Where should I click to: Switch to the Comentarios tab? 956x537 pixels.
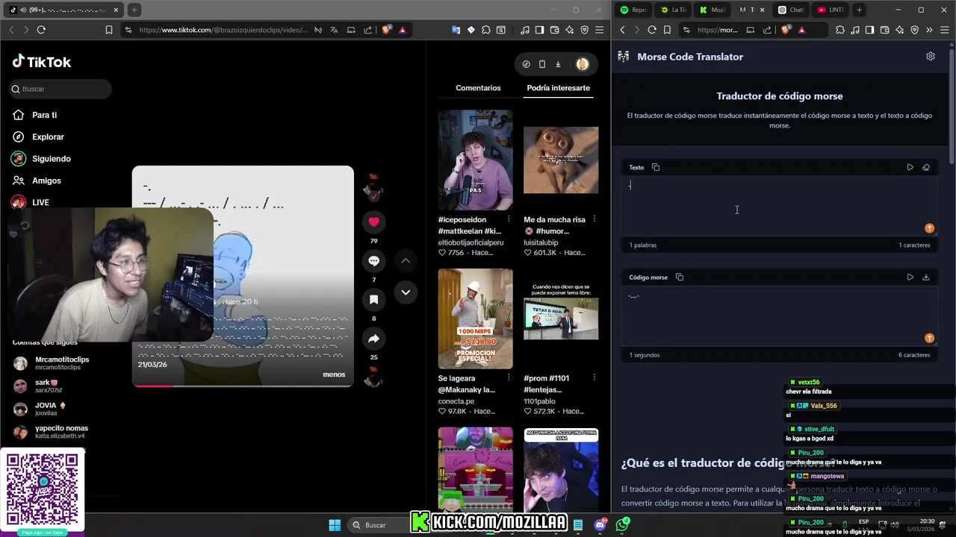(x=478, y=87)
